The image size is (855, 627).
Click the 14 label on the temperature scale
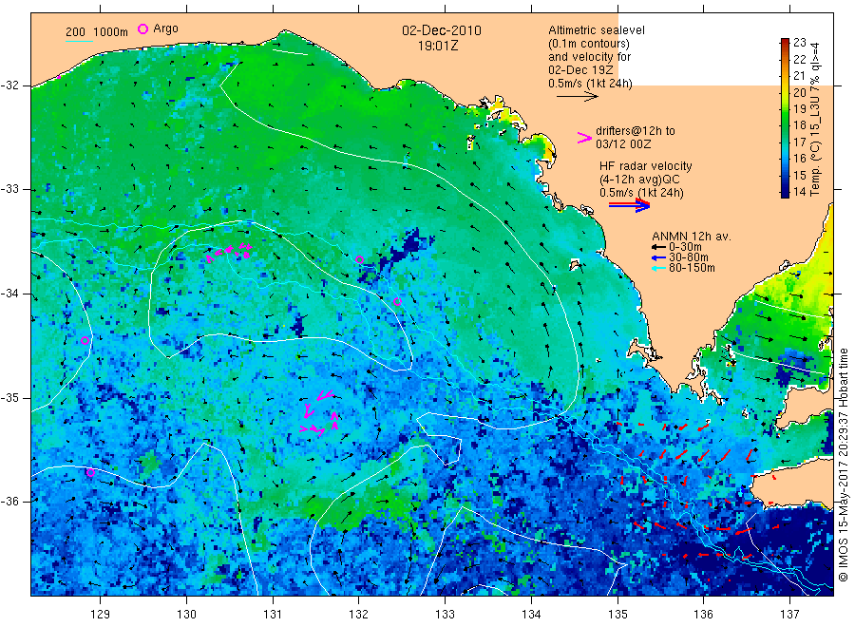pos(799,192)
